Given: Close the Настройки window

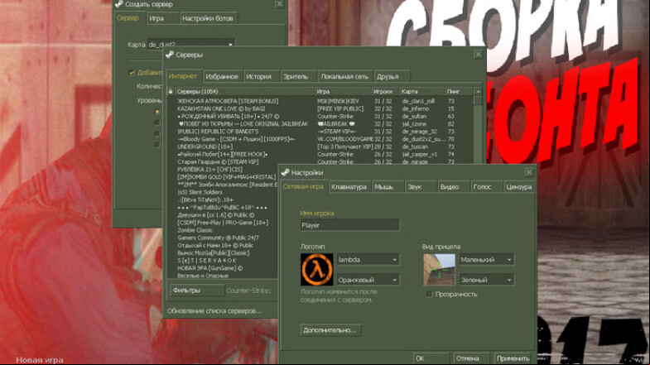Looking at the screenshot, I should click(529, 172).
